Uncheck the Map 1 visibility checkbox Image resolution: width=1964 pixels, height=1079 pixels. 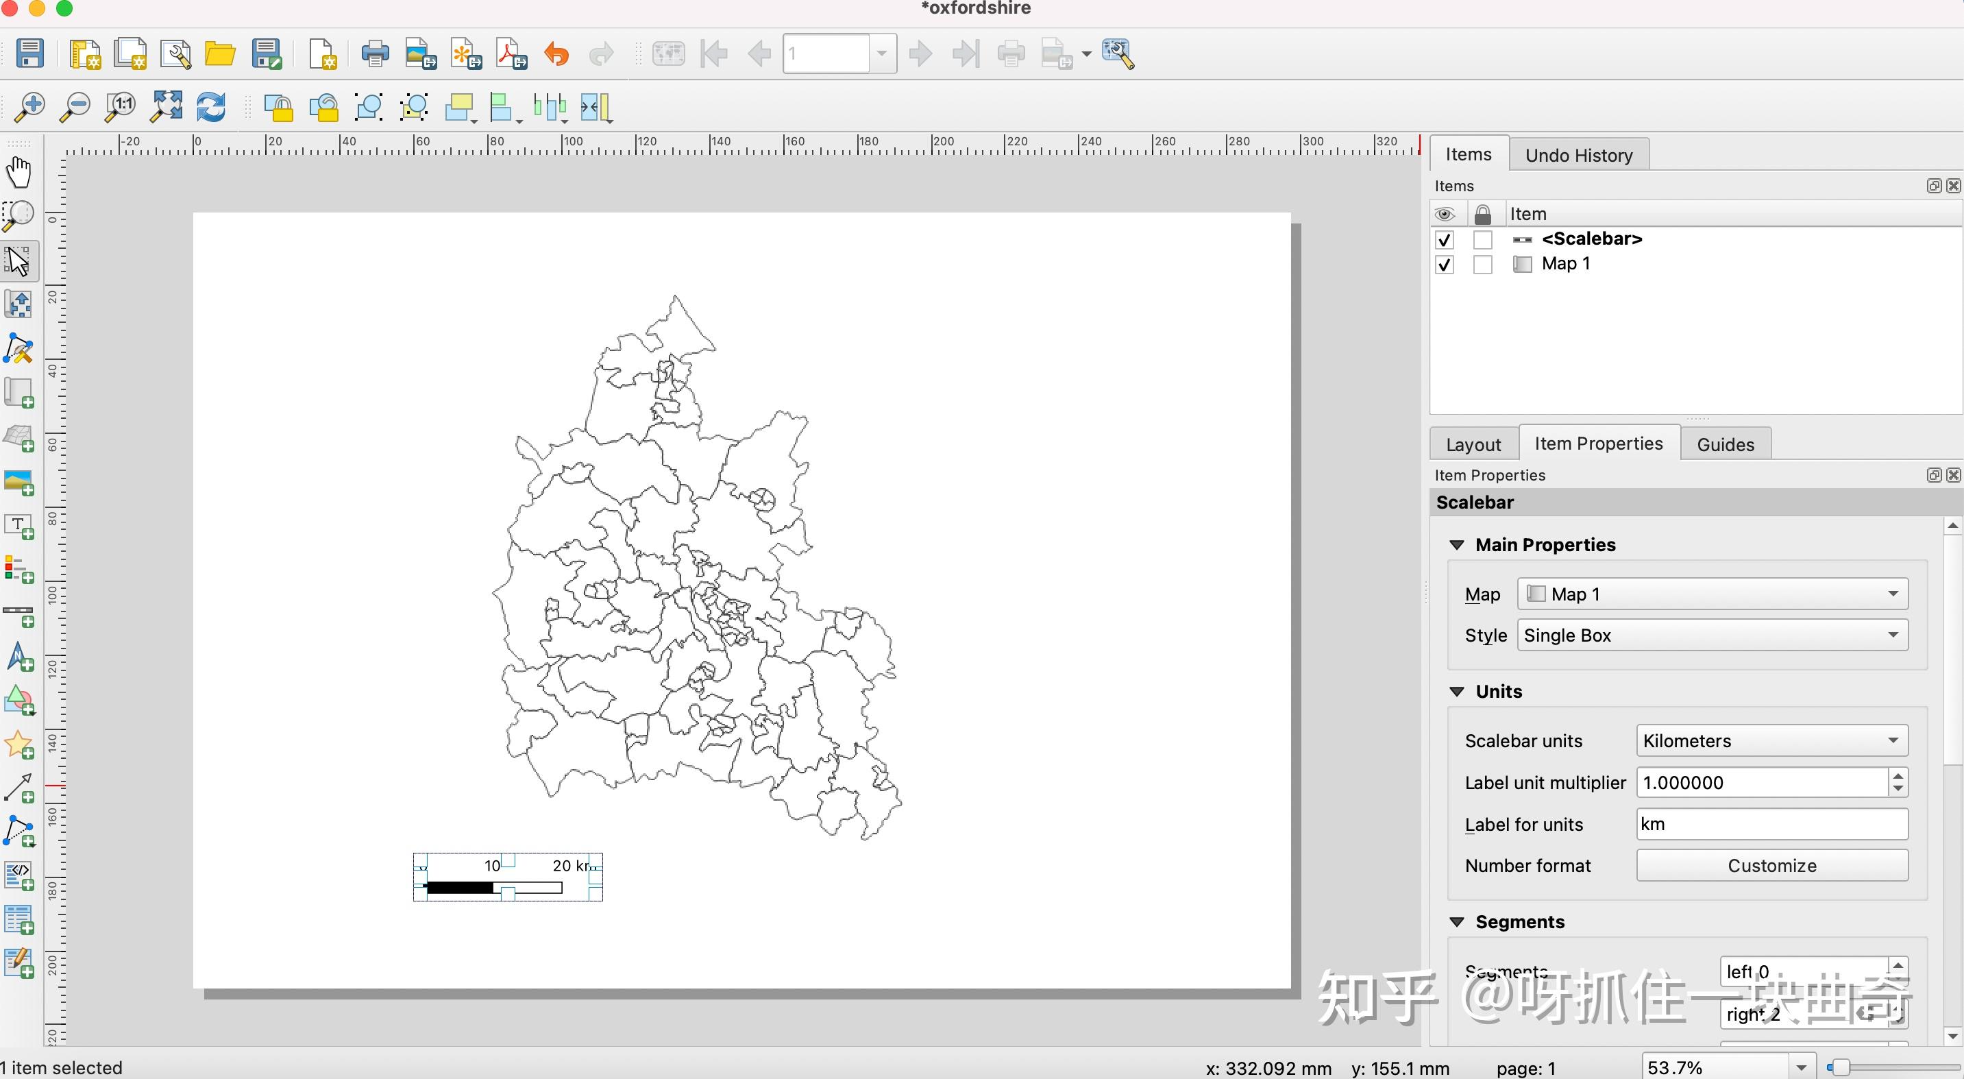[x=1445, y=265]
